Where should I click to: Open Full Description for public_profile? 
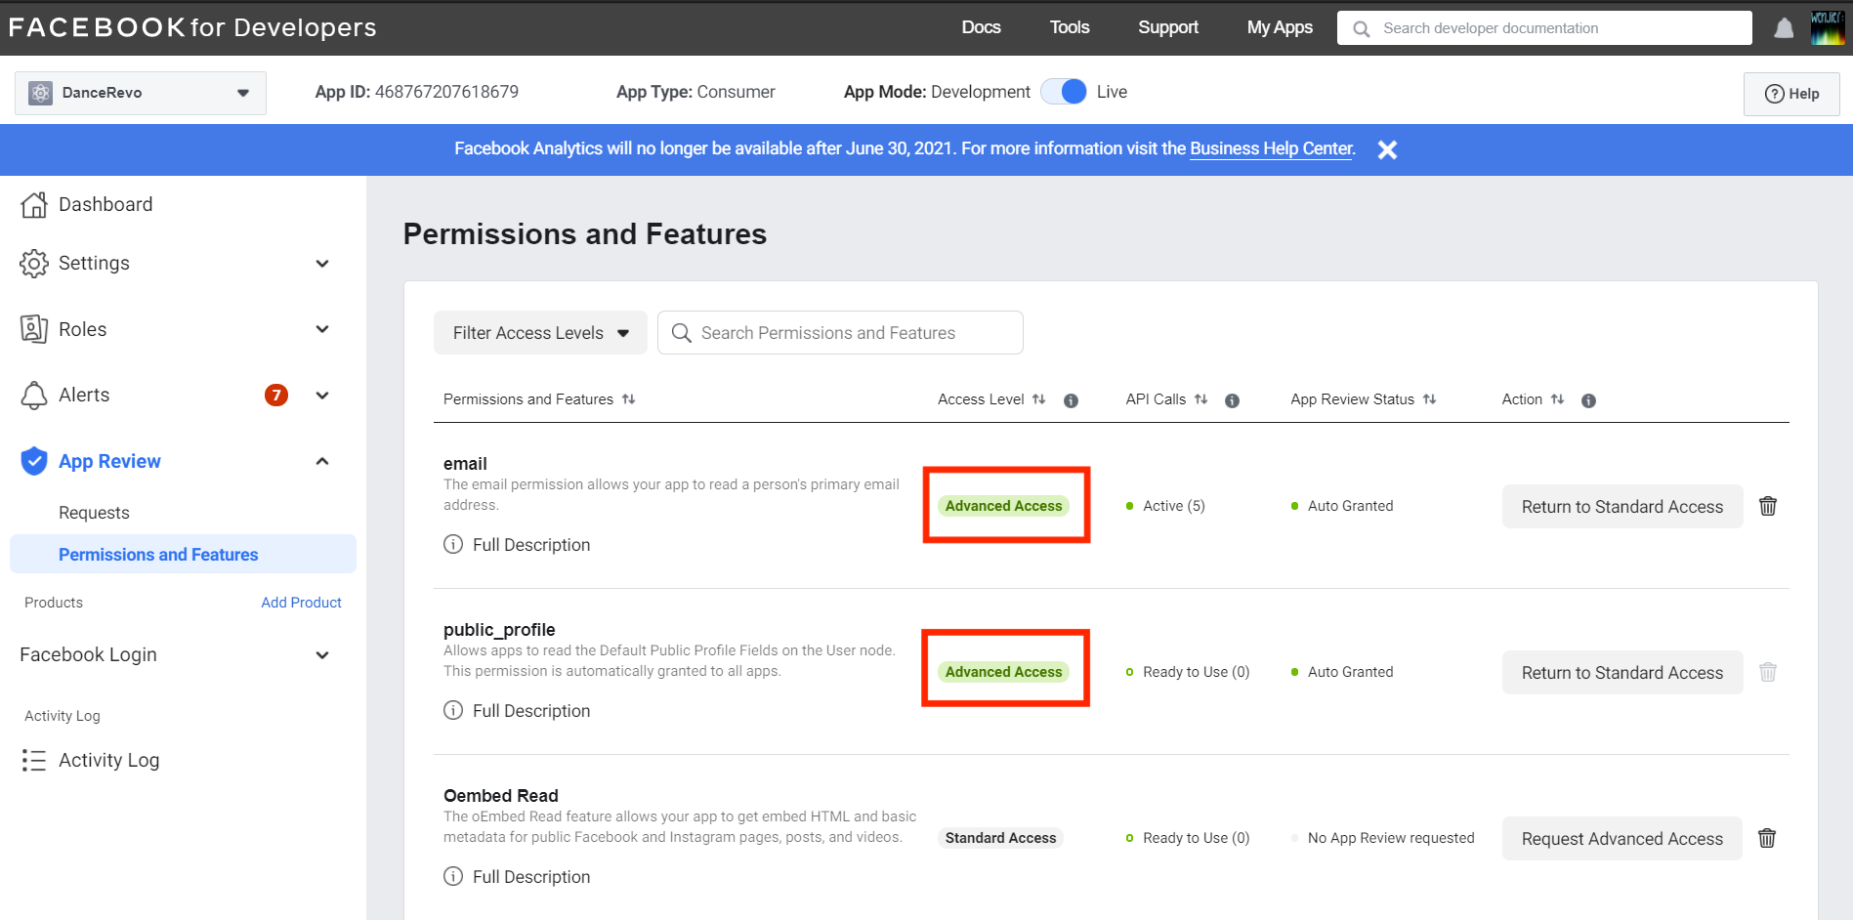coord(531,711)
